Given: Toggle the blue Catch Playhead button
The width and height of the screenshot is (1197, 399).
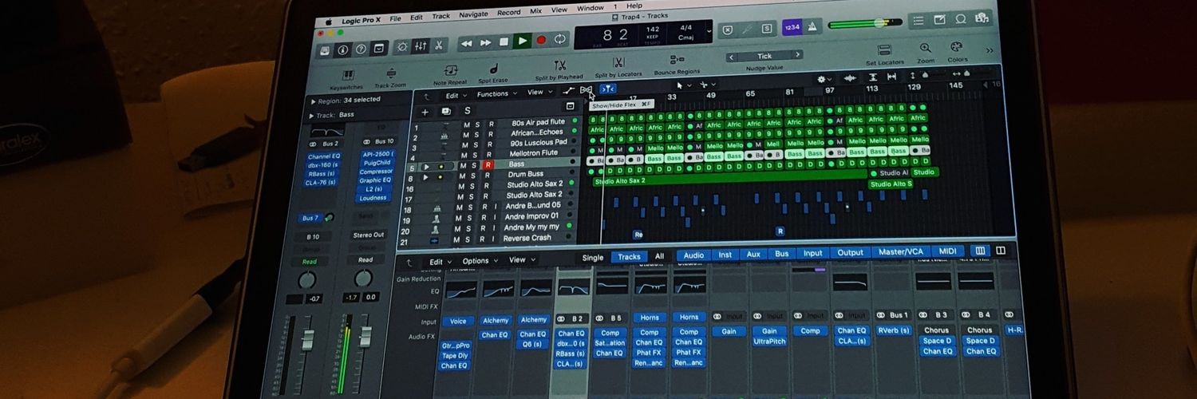Looking at the screenshot, I should pos(608,89).
